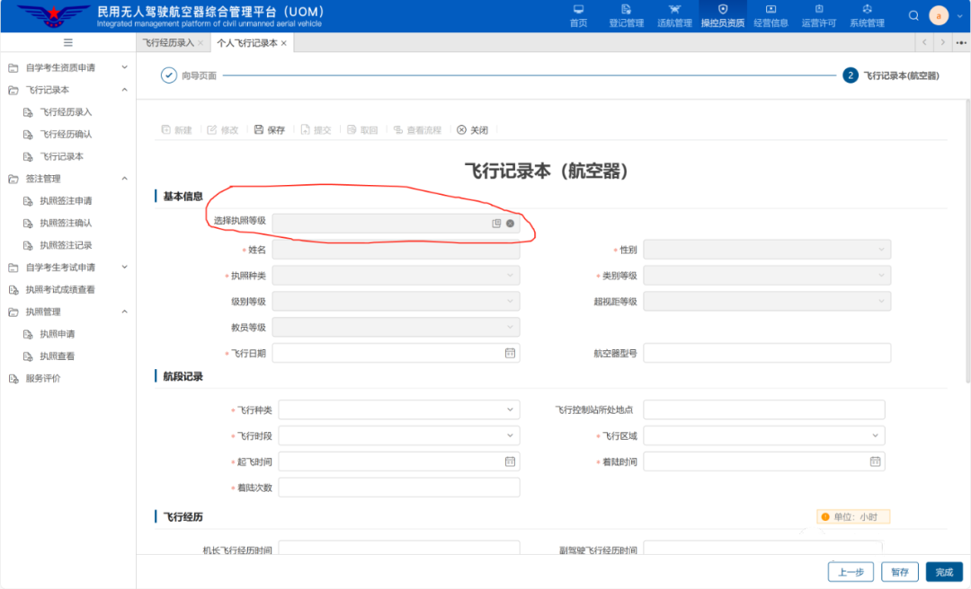Click the 暂存 button
Image resolution: width=971 pixels, height=589 pixels.
[899, 572]
